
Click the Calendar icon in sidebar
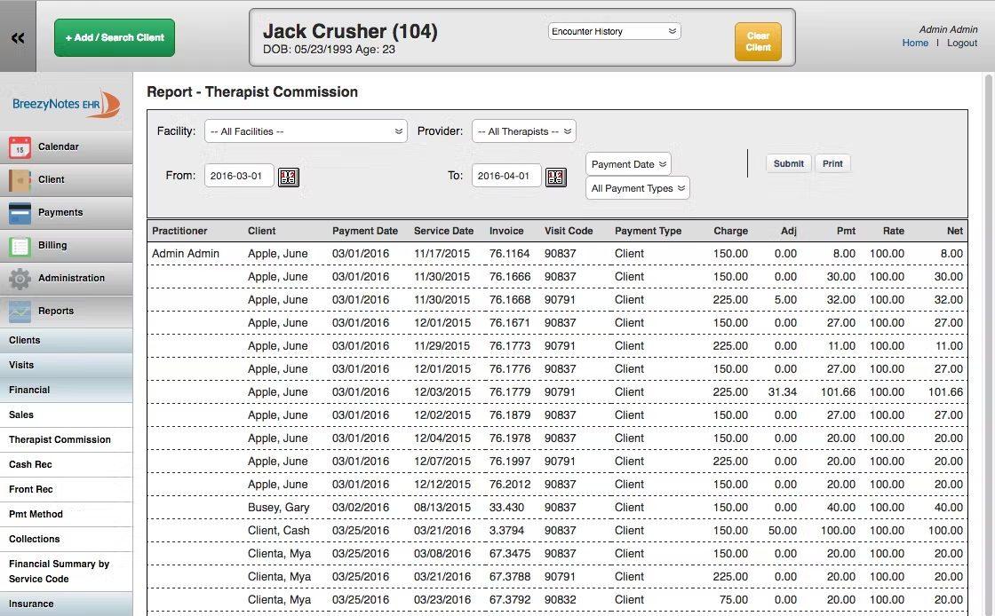(20, 147)
